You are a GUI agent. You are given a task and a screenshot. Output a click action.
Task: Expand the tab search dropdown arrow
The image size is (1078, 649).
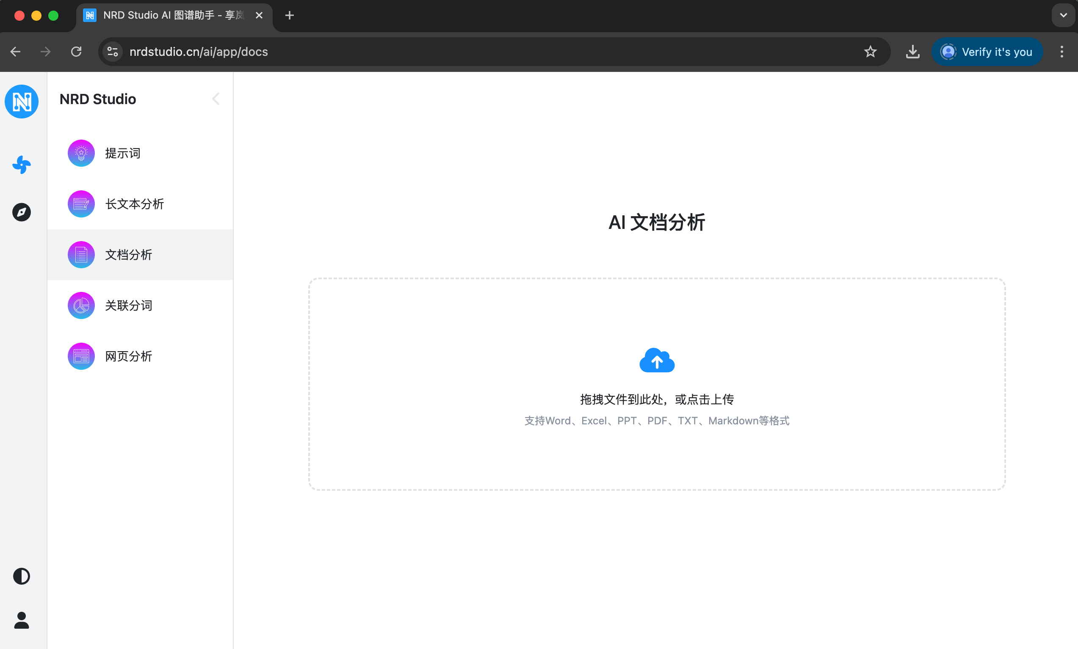click(x=1063, y=15)
